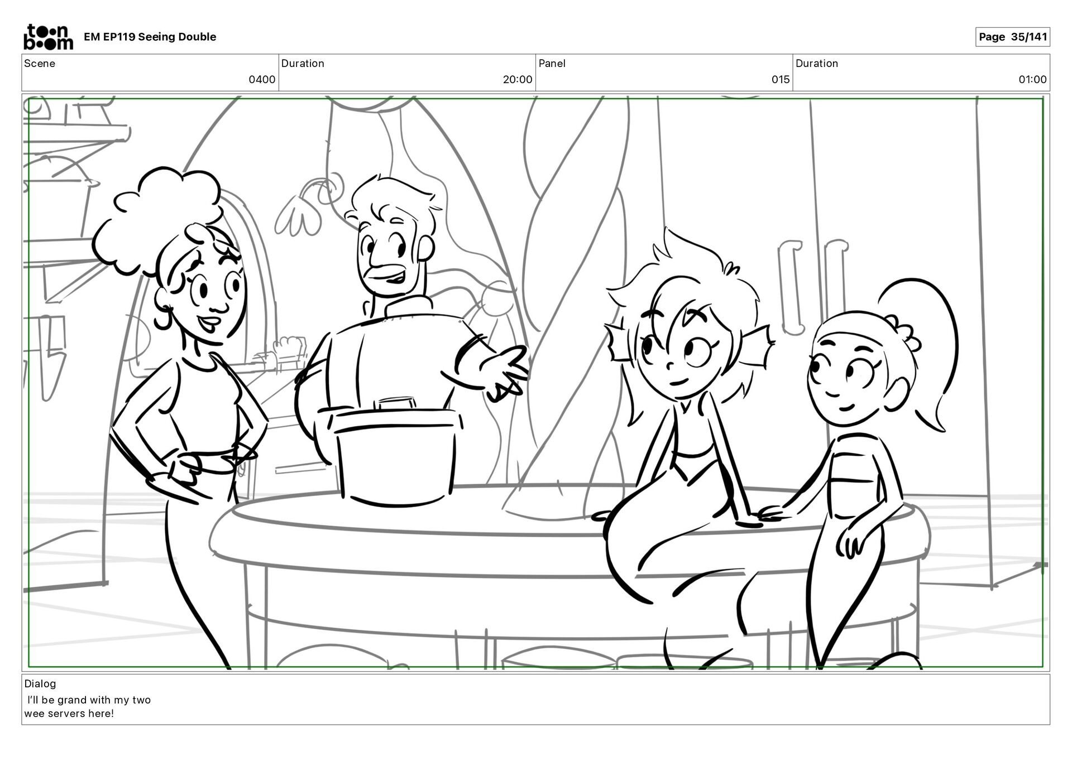
Task: Click the panel Duration 01:00 value
Action: [1032, 79]
